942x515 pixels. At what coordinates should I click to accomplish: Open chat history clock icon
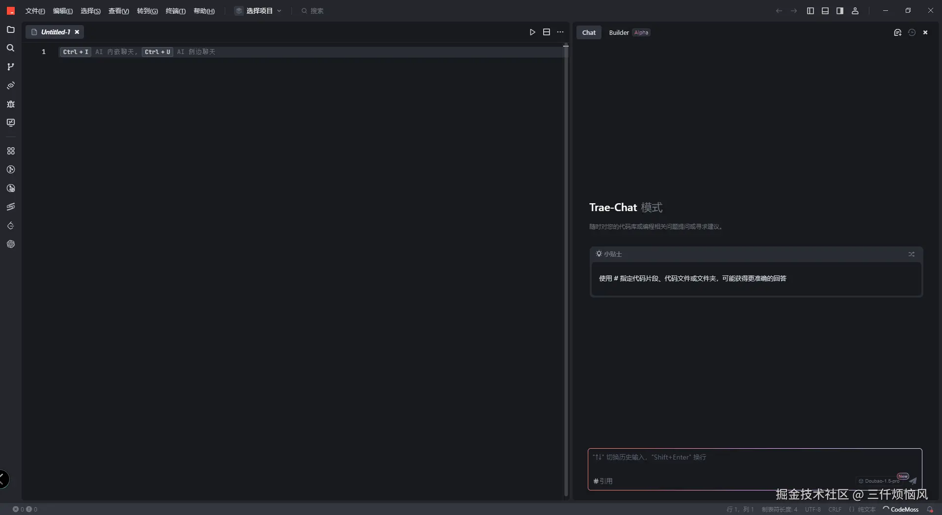coord(912,32)
